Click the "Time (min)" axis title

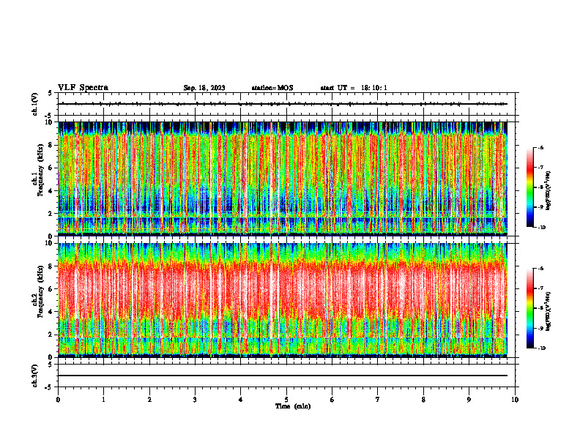point(293,406)
